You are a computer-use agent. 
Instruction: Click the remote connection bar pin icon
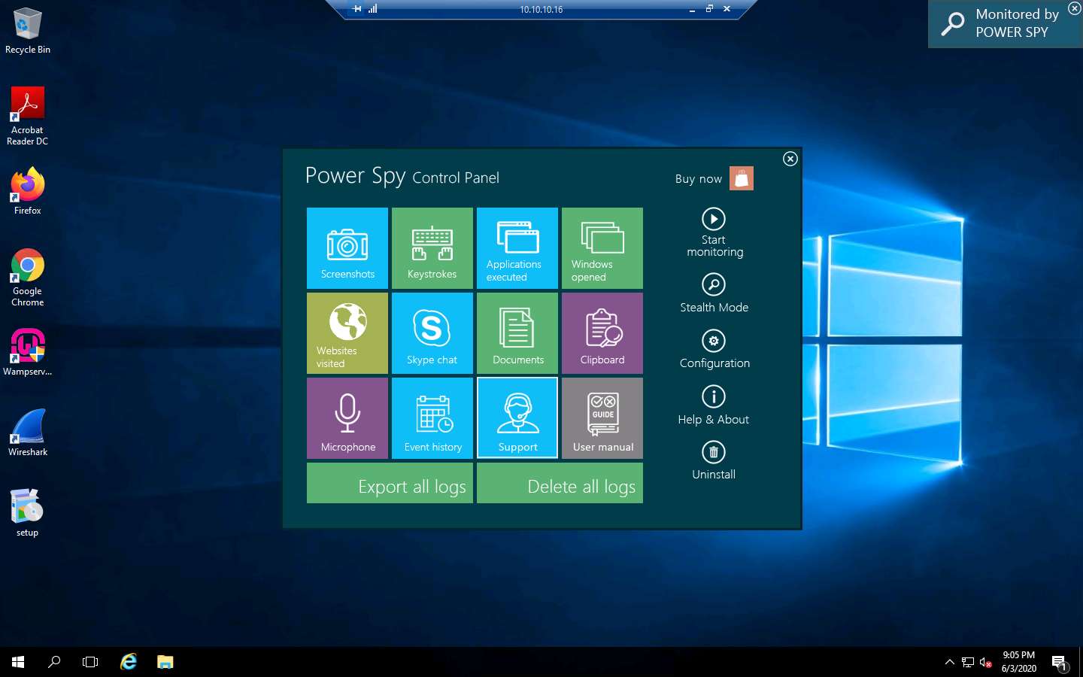(357, 9)
